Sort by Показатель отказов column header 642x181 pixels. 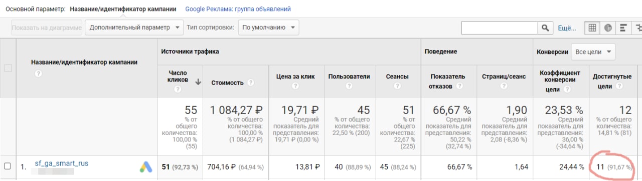[447, 81]
